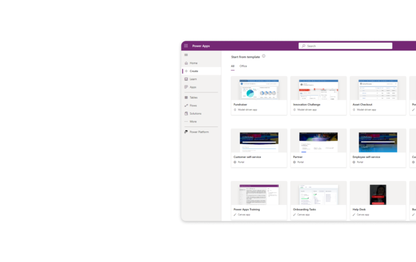Screen dimensions: 416x262
Task: Click the Fundraiser template title
Action: [240, 105]
